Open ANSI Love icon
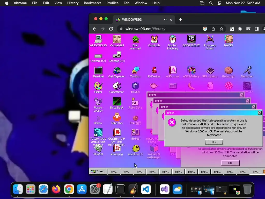This screenshot has width=265, height=199. click(173, 72)
